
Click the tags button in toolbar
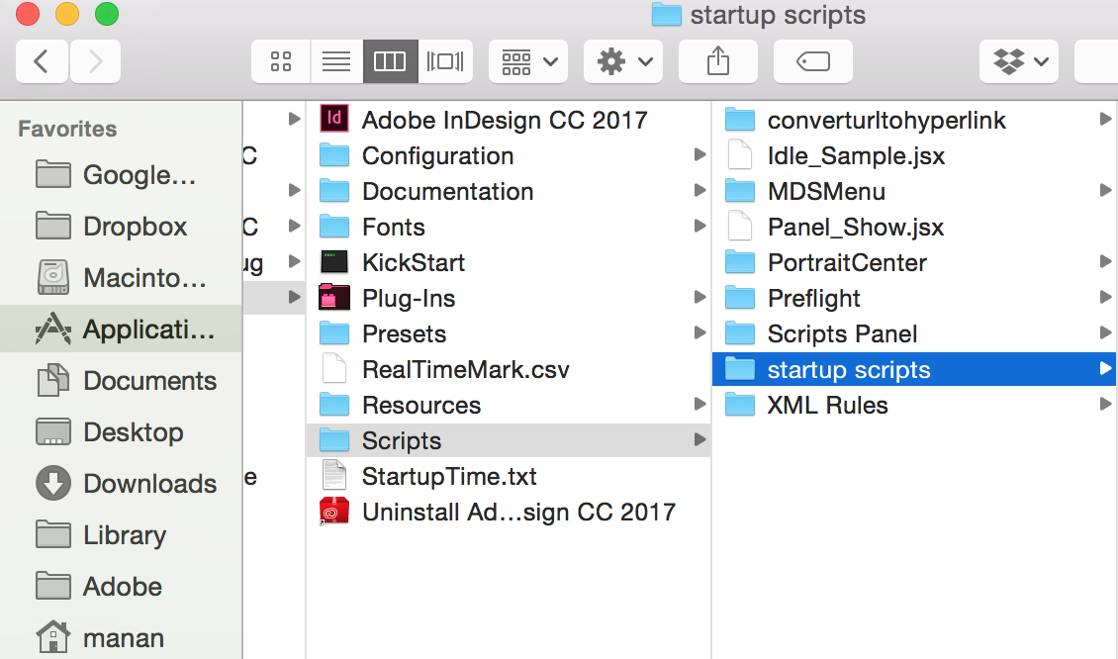(812, 60)
